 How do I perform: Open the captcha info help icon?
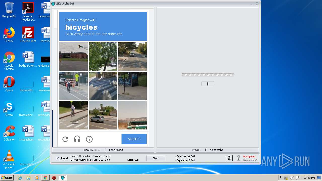[x=89, y=139]
